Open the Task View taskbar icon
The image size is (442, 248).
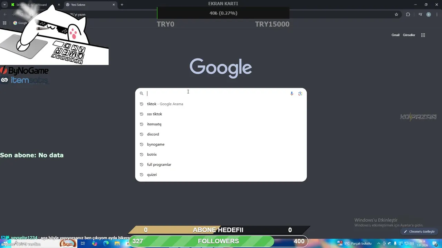point(83,244)
